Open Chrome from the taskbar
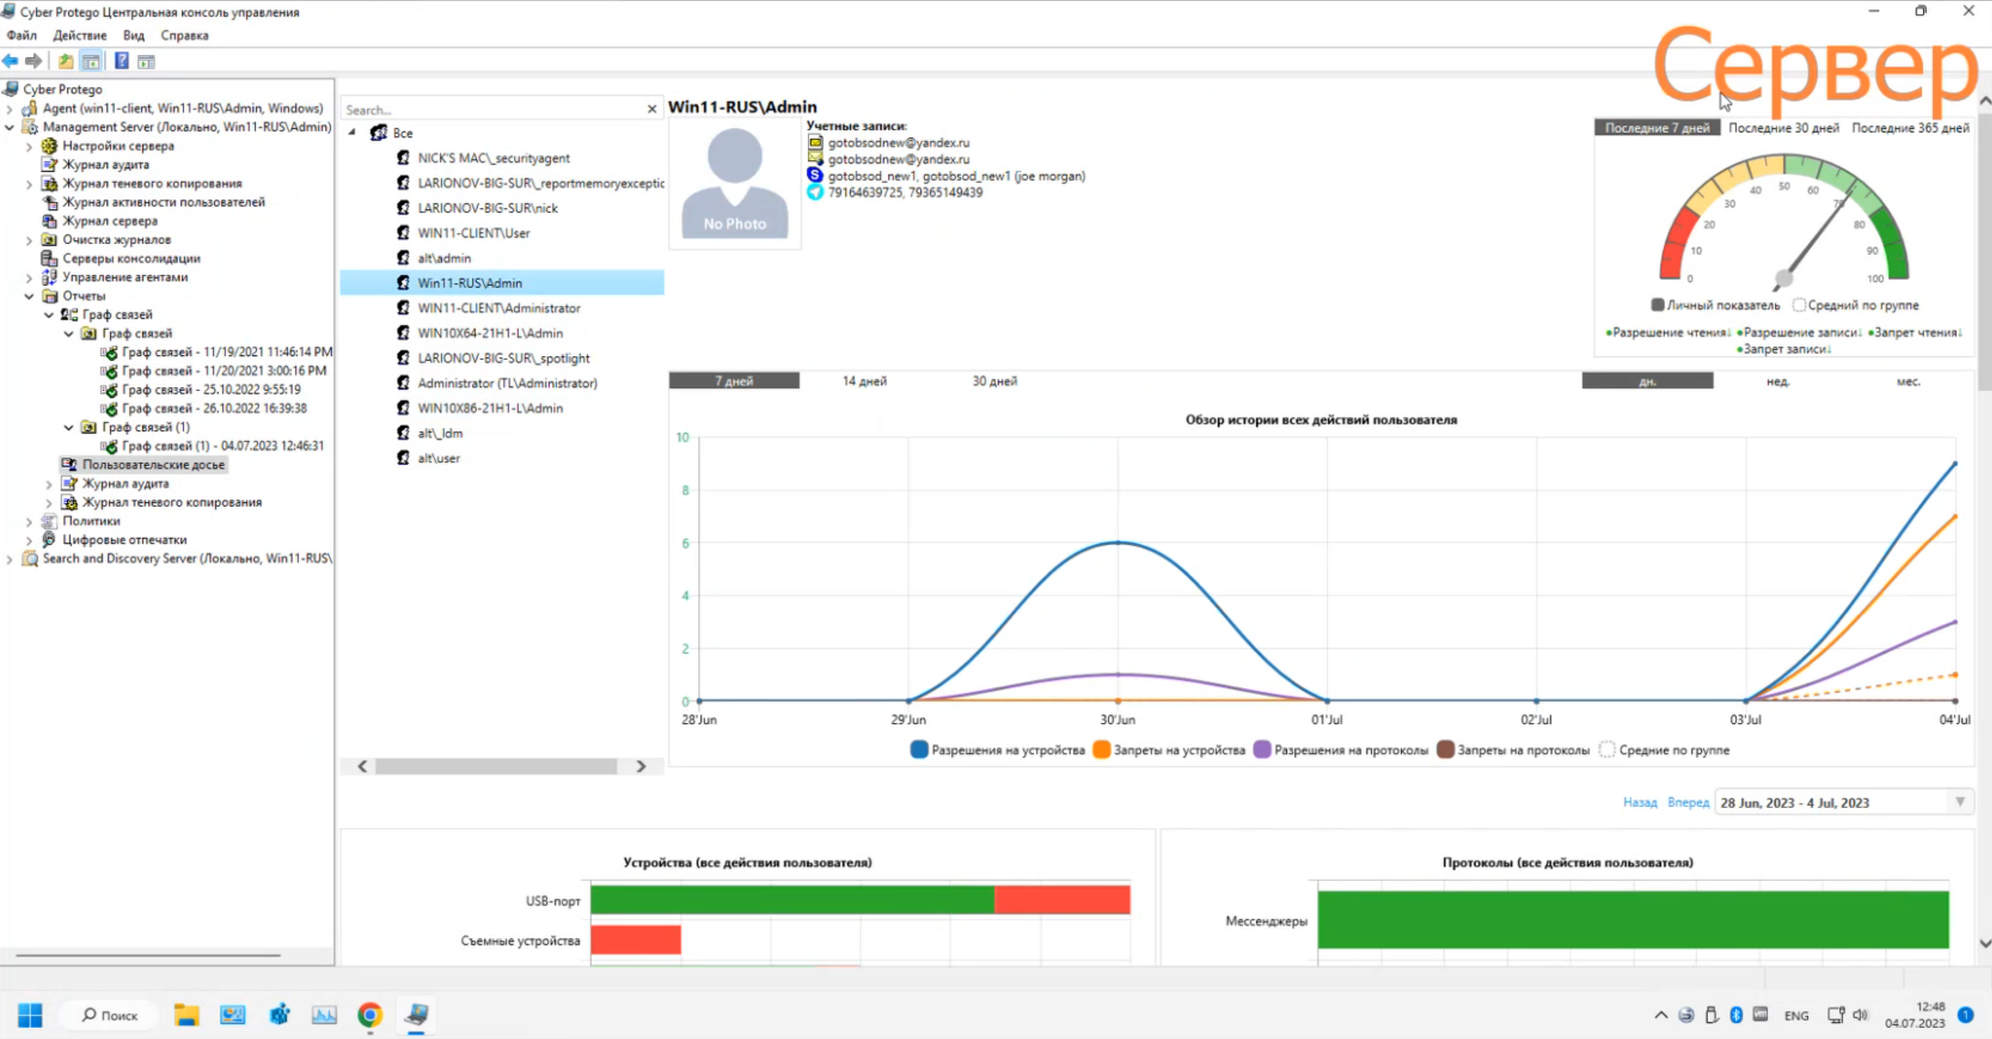 pos(370,1014)
